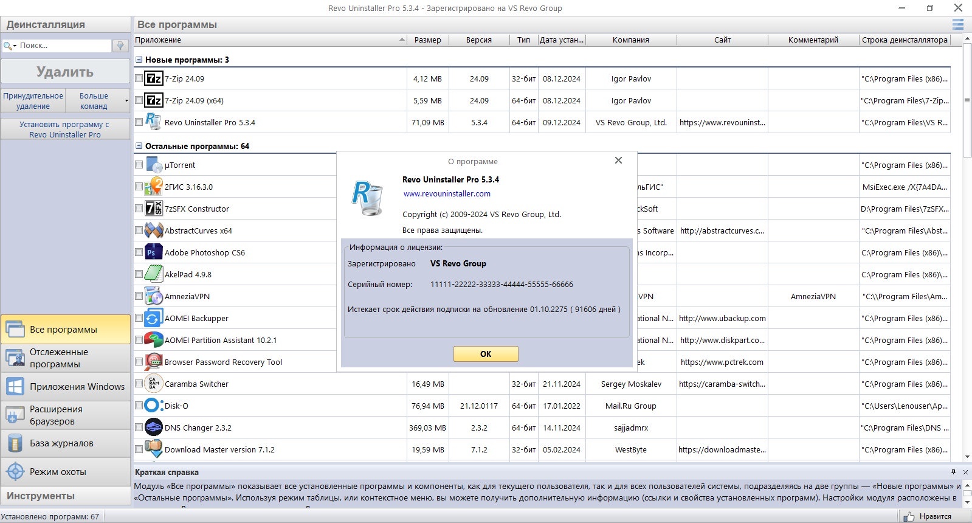This screenshot has height=523, width=972.
Task: Click the 2ГИС 3.16.3.0 icon
Action: coord(154,187)
